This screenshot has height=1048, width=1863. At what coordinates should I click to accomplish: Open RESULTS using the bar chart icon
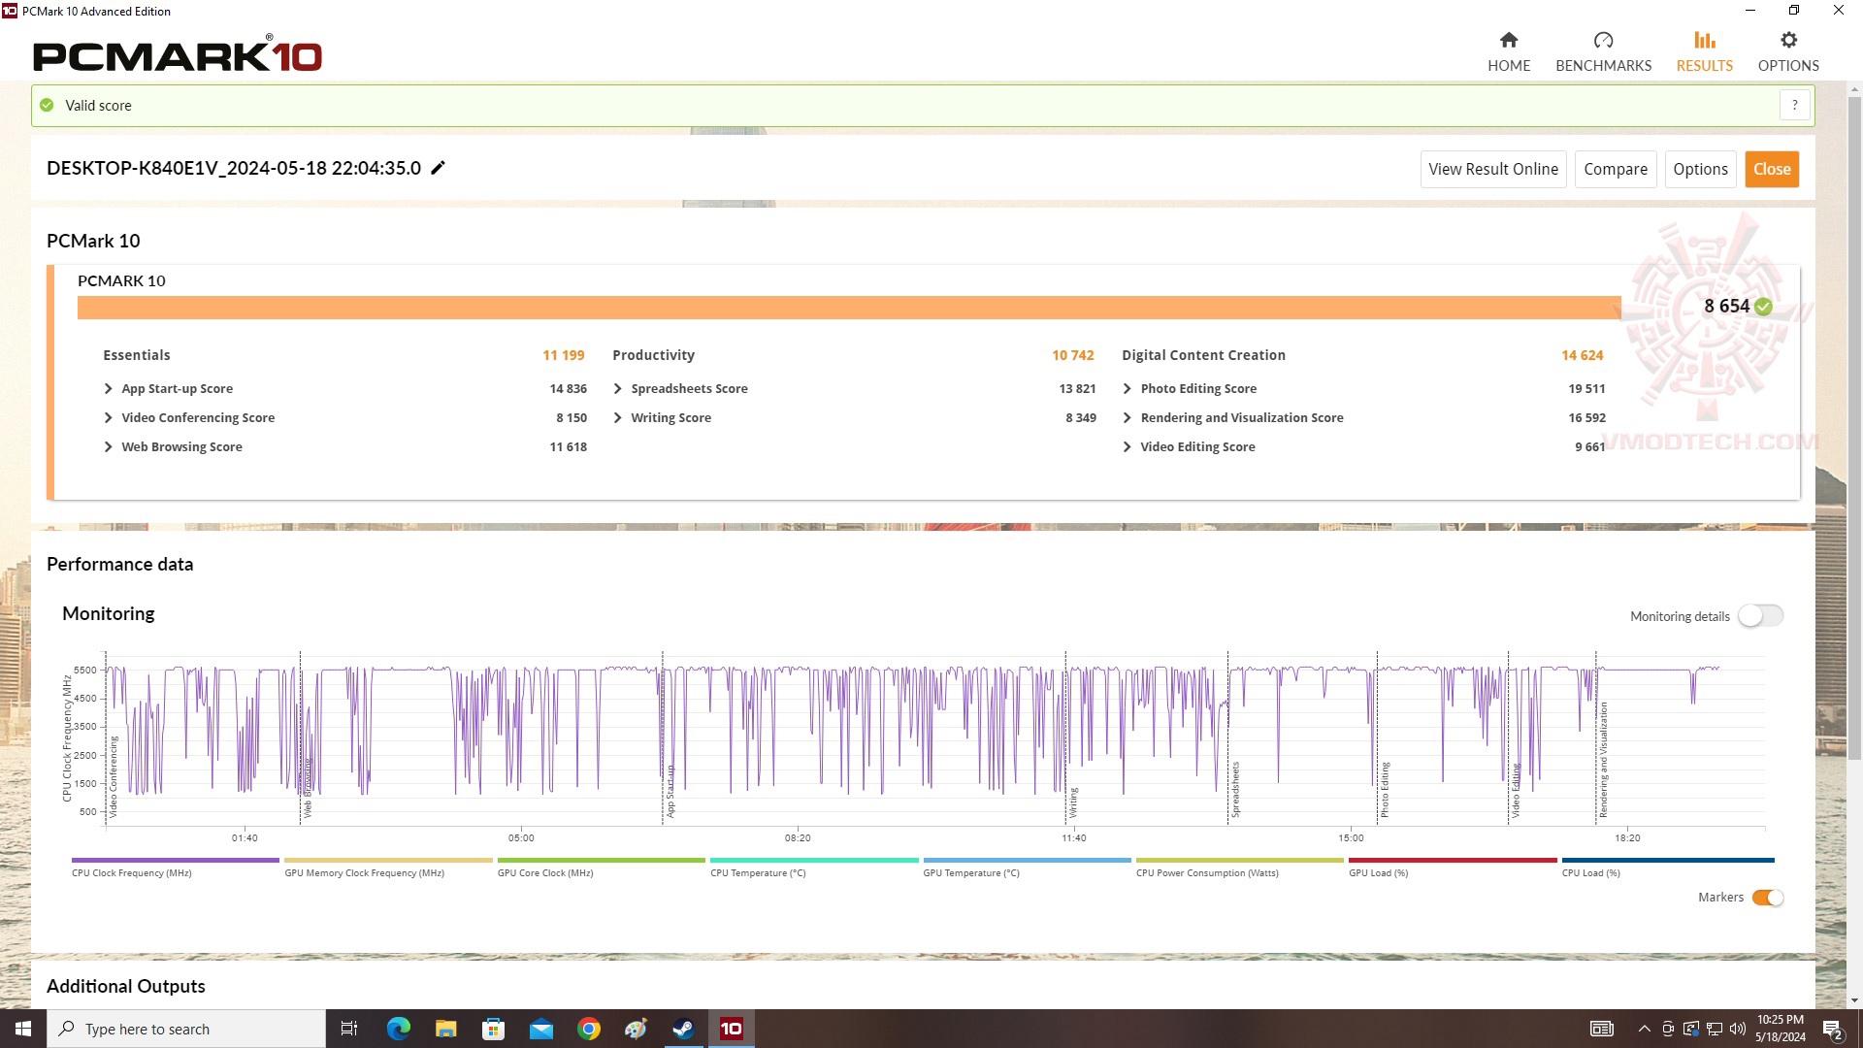point(1704,41)
